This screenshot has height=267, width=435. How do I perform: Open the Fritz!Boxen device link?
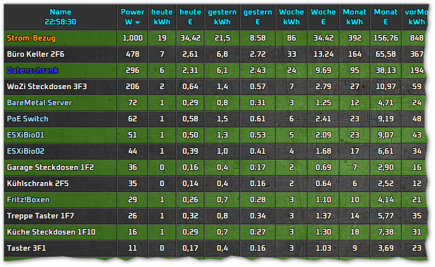28,200
